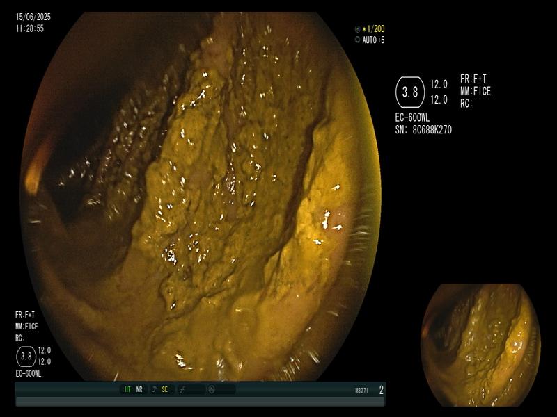
Task: Click the shutter speed icon beside 1/200
Action: point(357,29)
